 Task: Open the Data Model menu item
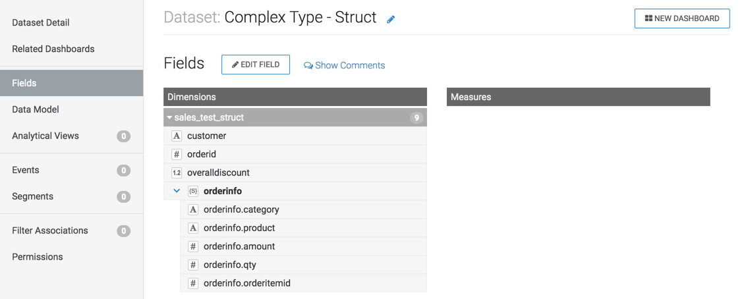[x=36, y=109]
